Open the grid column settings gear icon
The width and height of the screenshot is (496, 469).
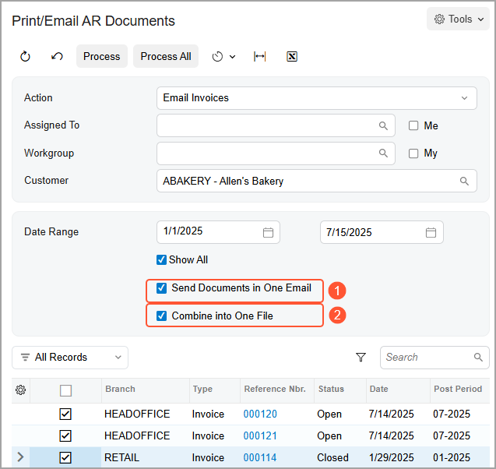(21, 390)
